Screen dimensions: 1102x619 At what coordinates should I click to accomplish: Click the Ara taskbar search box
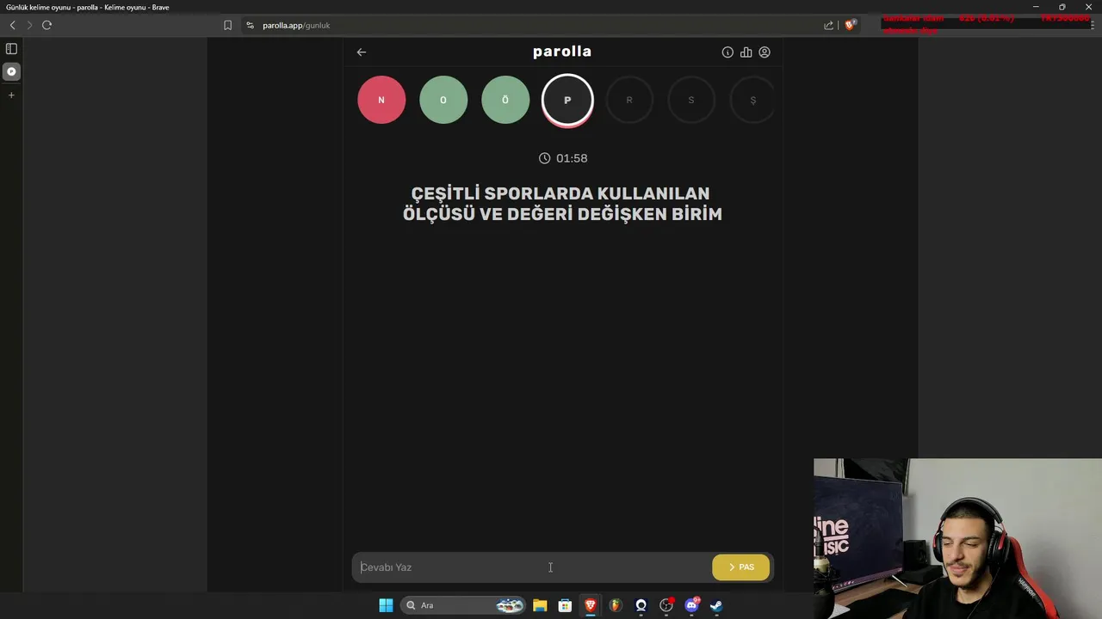pos(465,605)
